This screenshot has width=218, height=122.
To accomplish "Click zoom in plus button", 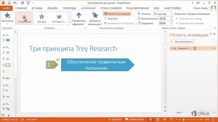I will pos(201,120).
